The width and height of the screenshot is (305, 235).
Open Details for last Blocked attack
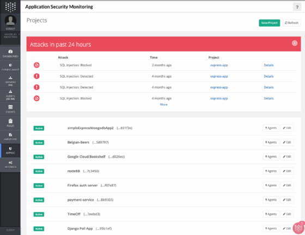click(x=269, y=98)
